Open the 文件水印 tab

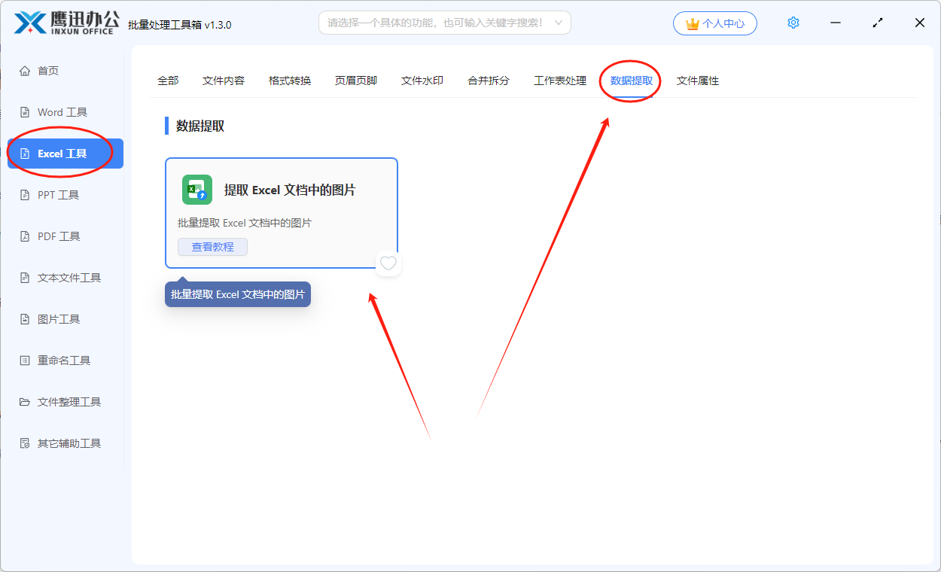click(x=422, y=80)
